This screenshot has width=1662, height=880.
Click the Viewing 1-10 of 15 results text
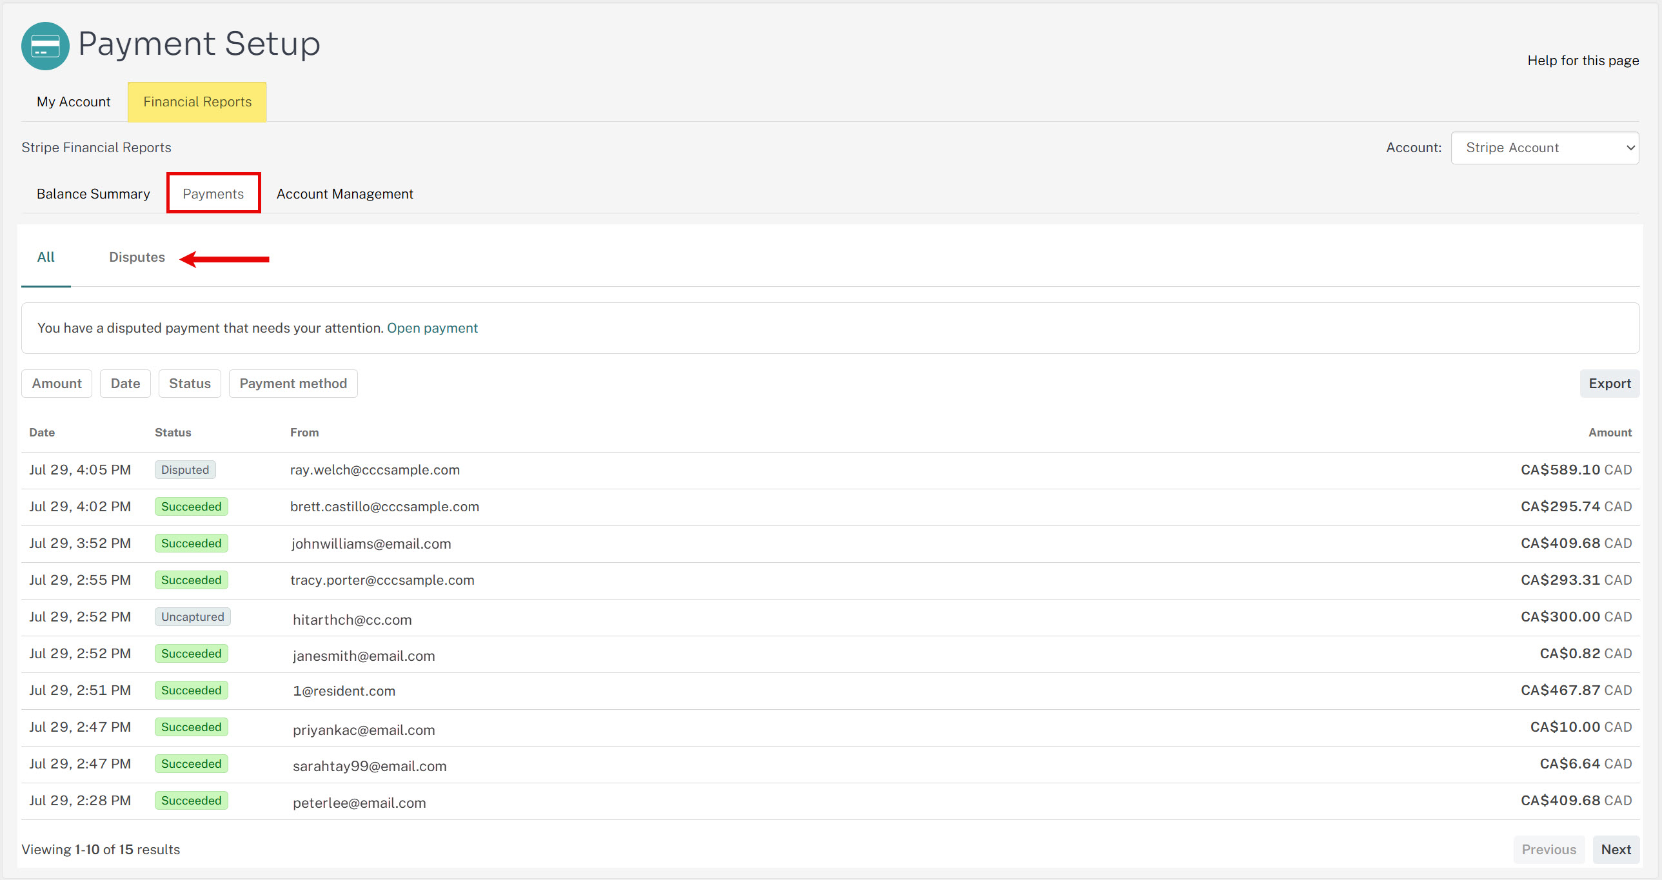click(x=101, y=849)
